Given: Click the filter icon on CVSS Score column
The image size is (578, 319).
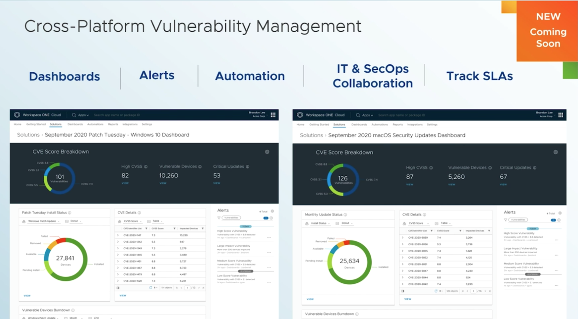Looking at the screenshot, I should tap(174, 228).
